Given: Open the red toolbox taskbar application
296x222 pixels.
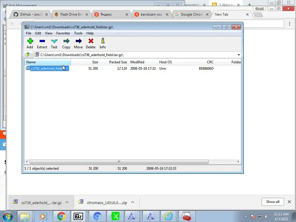Looking at the screenshot, I should [186, 216].
